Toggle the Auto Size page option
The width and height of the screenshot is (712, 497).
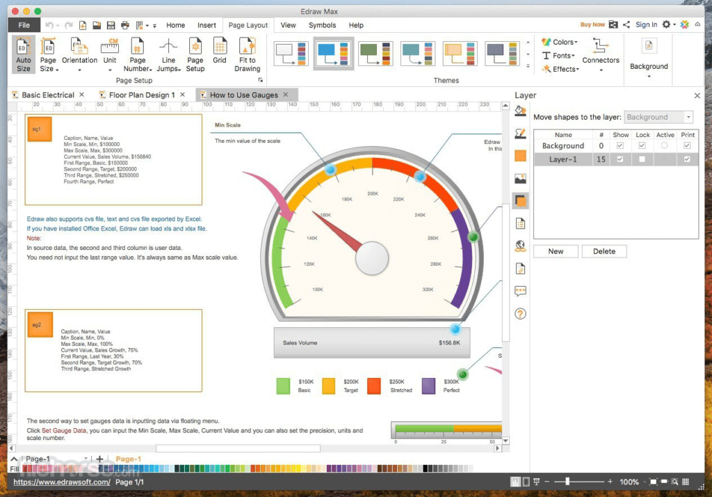click(23, 55)
